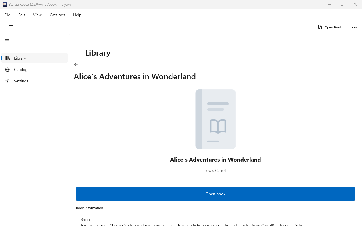The image size is (362, 226).
Task: Toggle the navigation pane hamburger button
Action: (7, 41)
